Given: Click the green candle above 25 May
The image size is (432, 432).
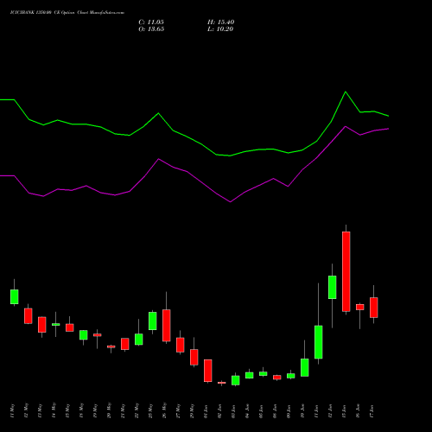Looking at the screenshot, I should click(x=153, y=321).
